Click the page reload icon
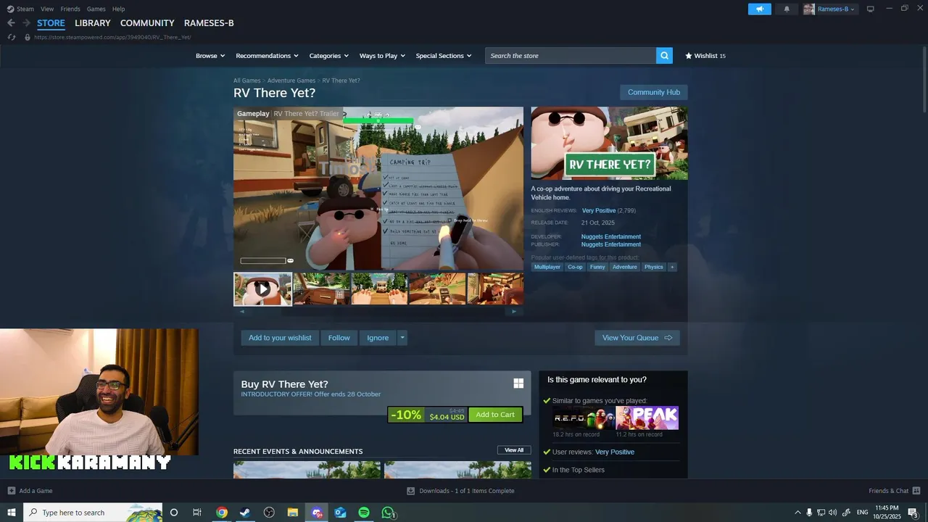The width and height of the screenshot is (928, 522). point(12,37)
